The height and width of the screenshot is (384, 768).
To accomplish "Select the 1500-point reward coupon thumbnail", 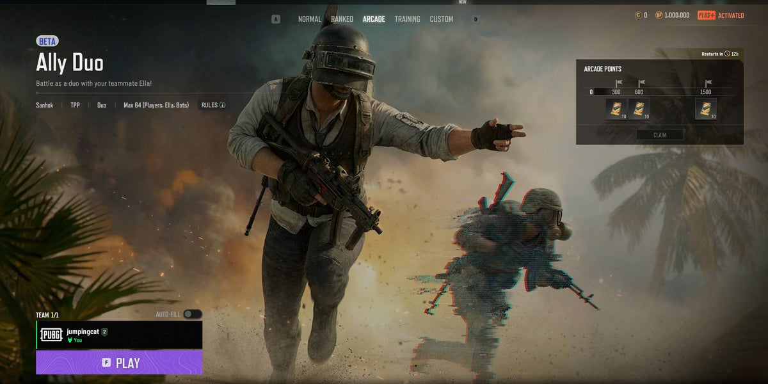I will (x=706, y=109).
